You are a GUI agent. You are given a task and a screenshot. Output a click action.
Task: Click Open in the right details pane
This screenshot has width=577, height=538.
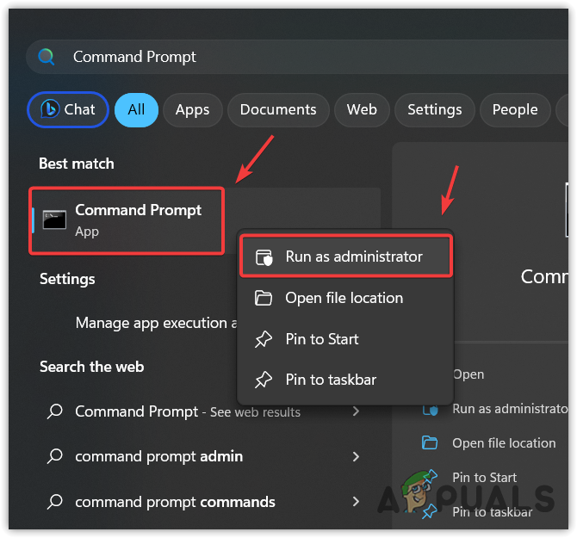[x=468, y=374]
